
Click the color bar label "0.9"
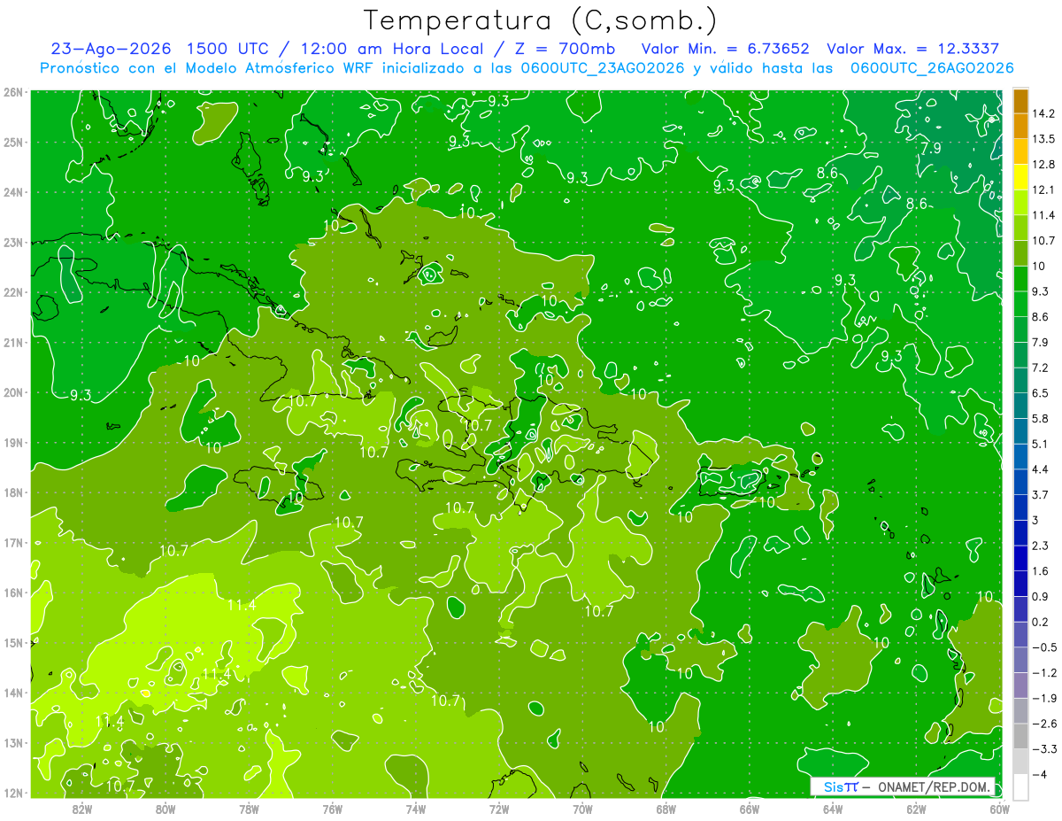tap(1040, 596)
